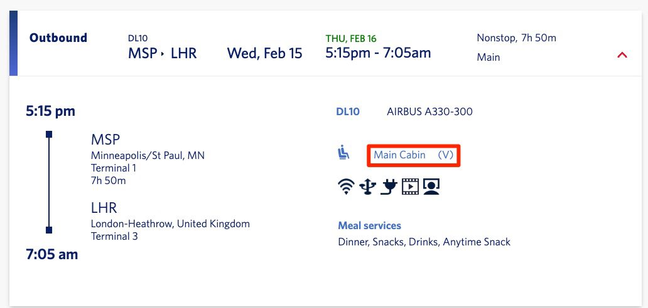Open the Main Cabin (V) link
The width and height of the screenshot is (648, 308).
coord(413,155)
